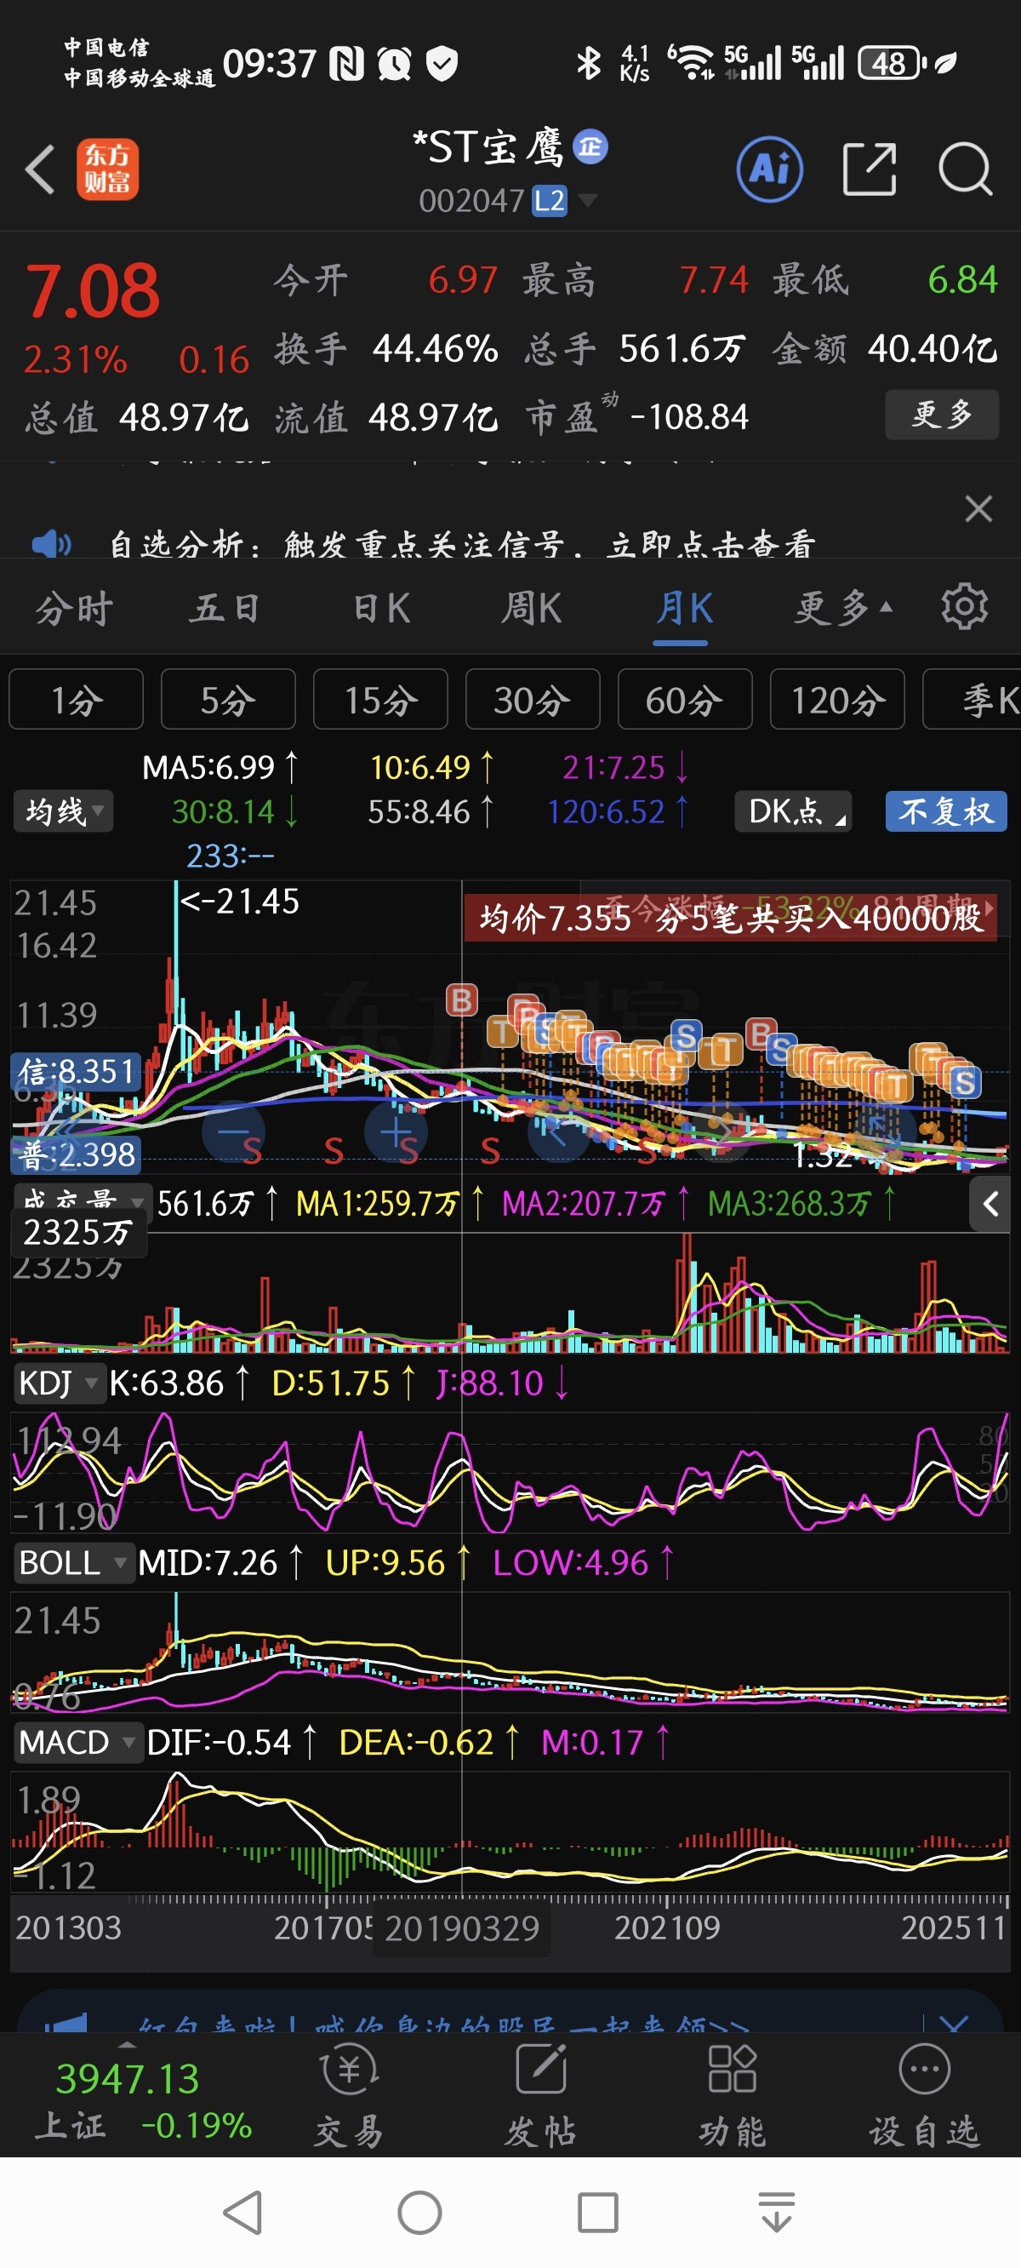The width and height of the screenshot is (1021, 2268).
Task: Open the 成交量 indicator dropdown
Action: coord(81,1201)
